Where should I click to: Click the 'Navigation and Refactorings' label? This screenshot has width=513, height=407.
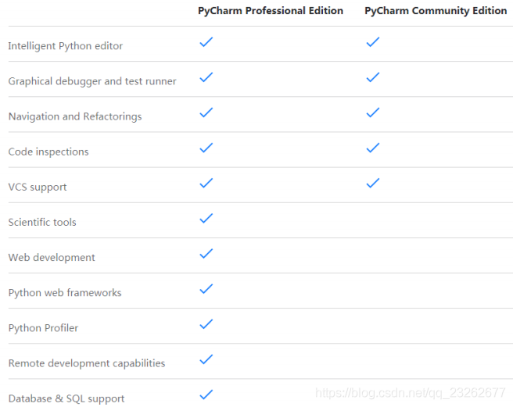[75, 116]
